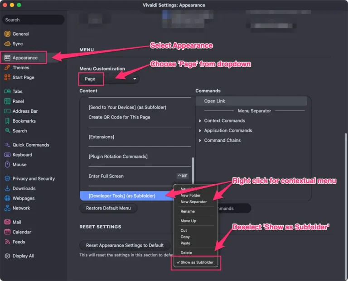Open Themes via its brush icon

coord(7,67)
